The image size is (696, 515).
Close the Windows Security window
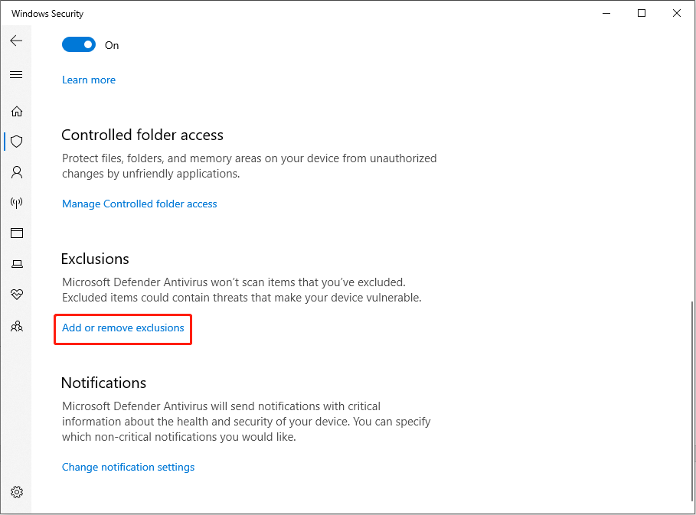tap(676, 13)
